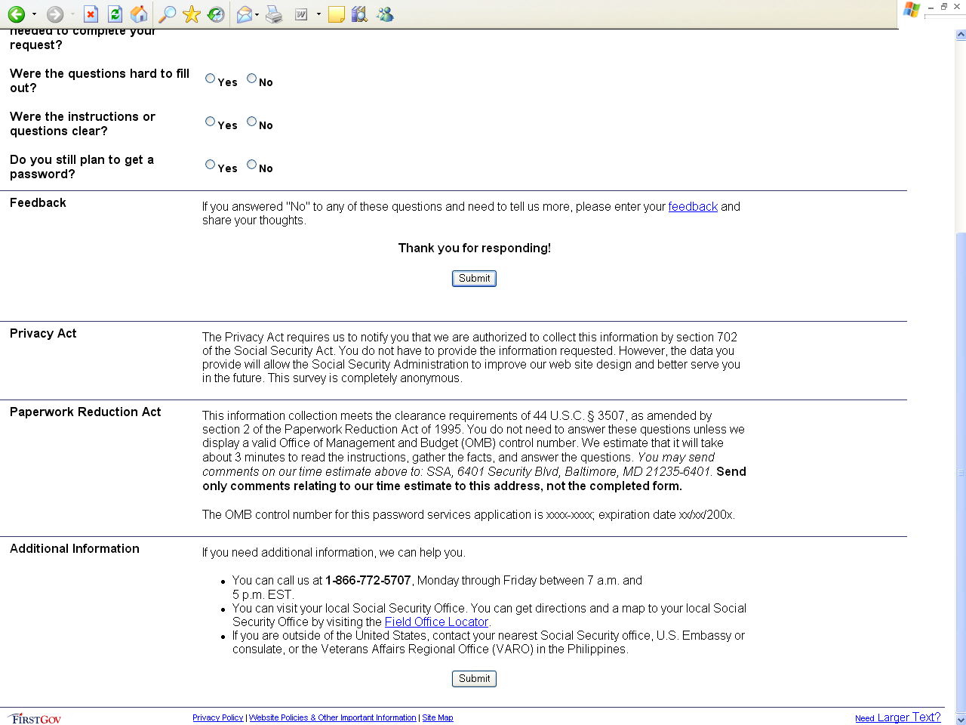The image size is (966, 725).
Task: Click the scrollbar up arrow
Action: click(961, 35)
